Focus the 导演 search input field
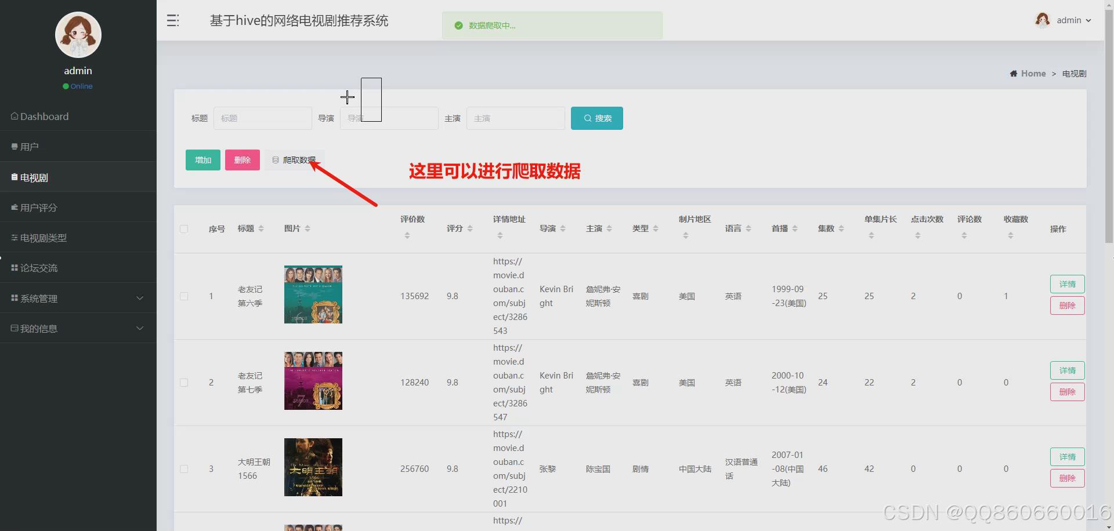The width and height of the screenshot is (1114, 531). coord(389,118)
